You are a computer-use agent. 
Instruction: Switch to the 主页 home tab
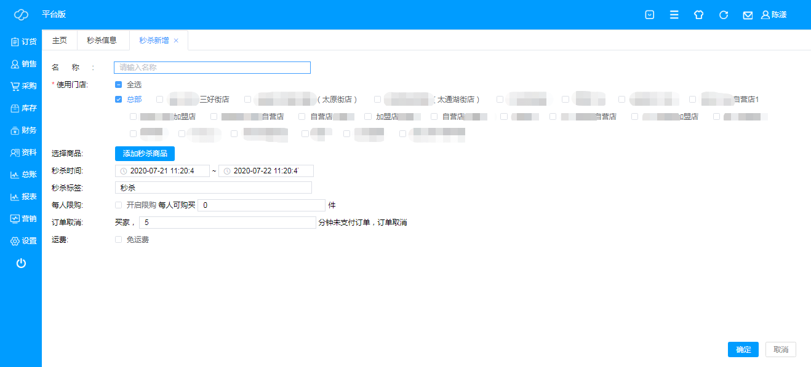[x=60, y=41]
